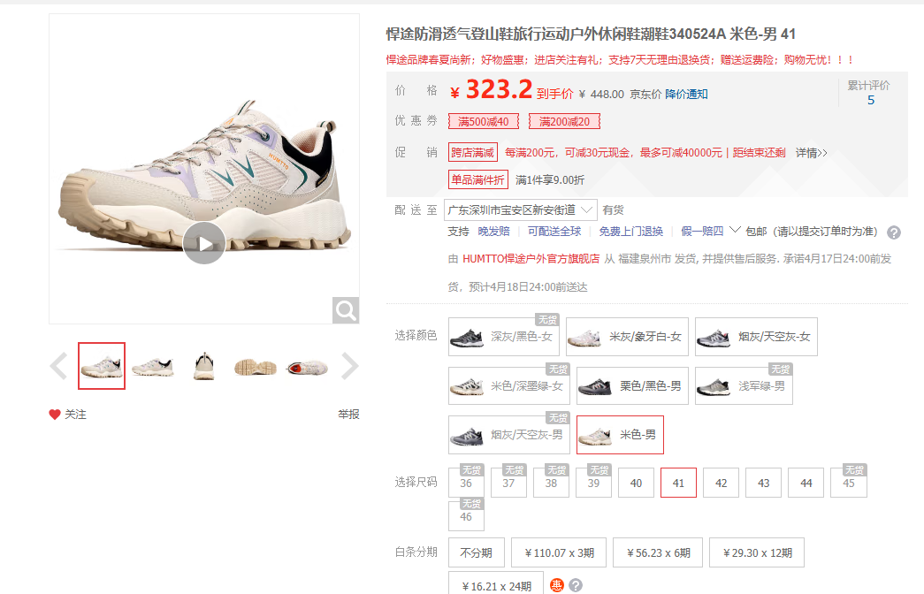Expand the 假一赔四 service chevron
Screen dimensions: 924x594
(x=735, y=230)
